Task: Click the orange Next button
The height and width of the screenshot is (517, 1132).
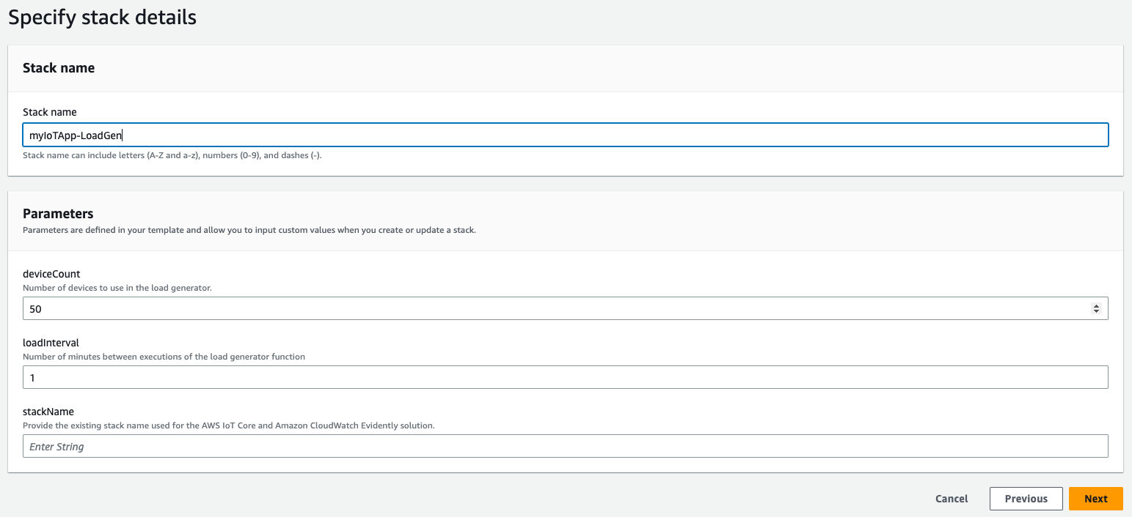Action: coord(1095,498)
